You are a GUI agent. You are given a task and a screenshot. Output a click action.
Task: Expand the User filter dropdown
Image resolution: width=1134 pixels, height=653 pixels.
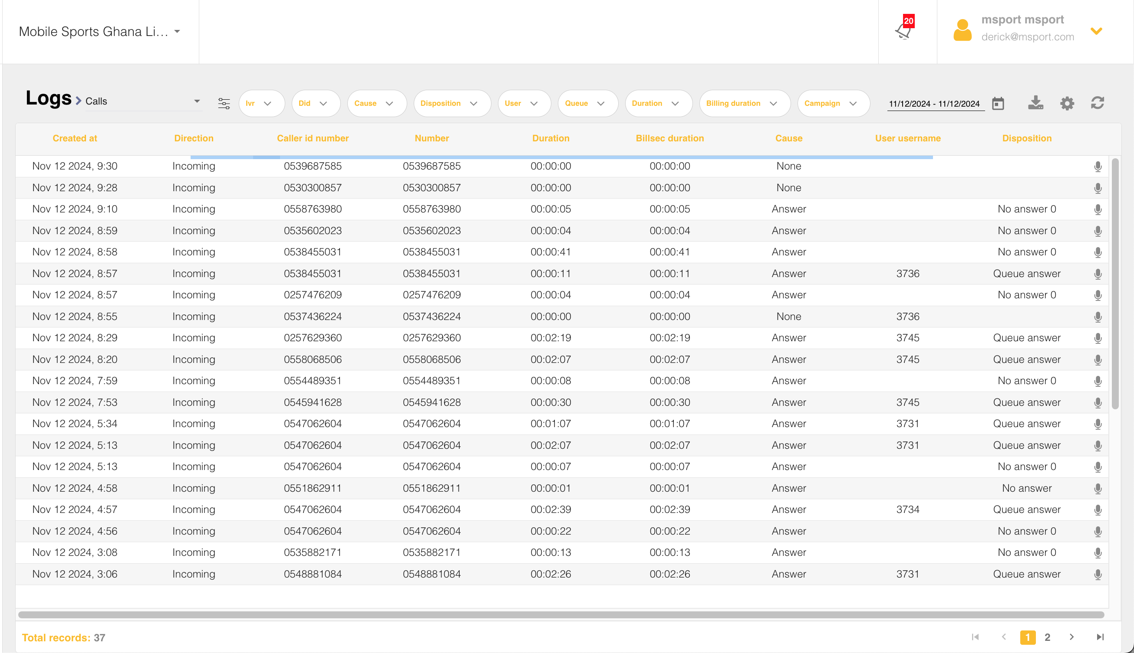pos(524,103)
